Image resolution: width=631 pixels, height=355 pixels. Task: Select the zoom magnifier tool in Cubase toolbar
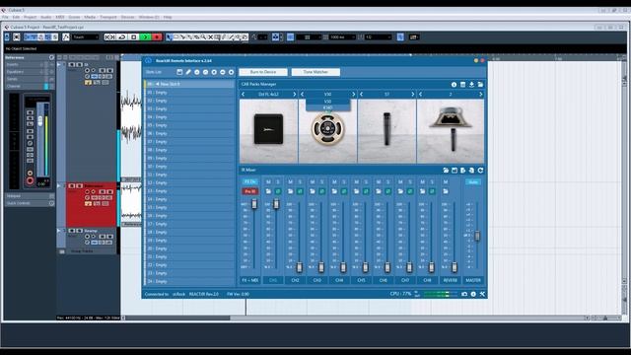[x=203, y=37]
